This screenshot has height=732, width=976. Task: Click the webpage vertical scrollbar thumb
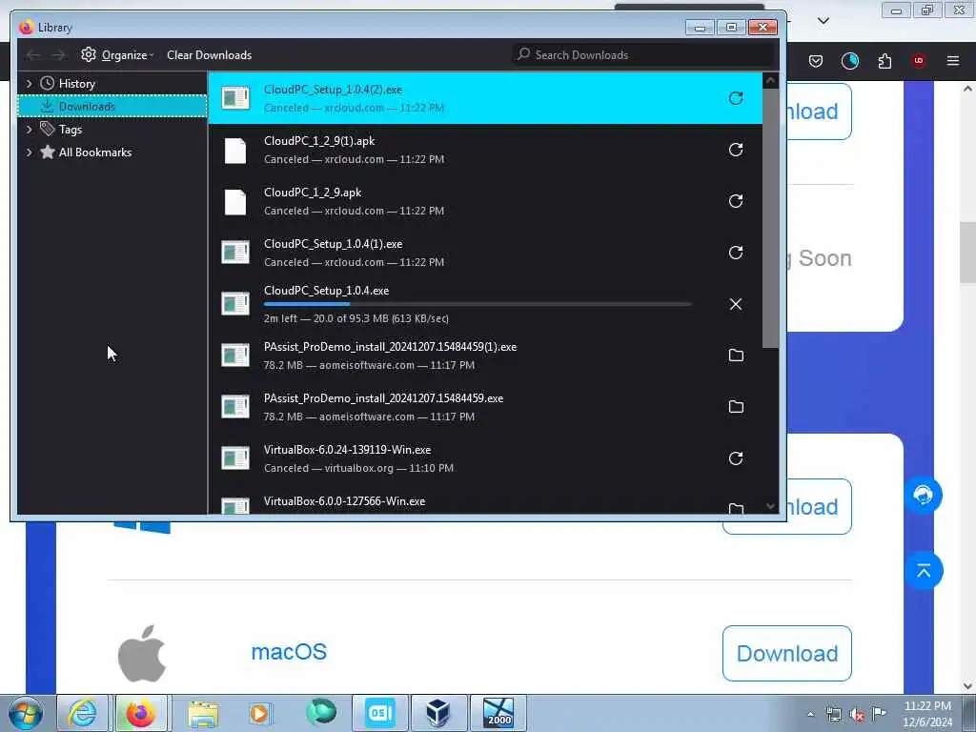point(967,252)
